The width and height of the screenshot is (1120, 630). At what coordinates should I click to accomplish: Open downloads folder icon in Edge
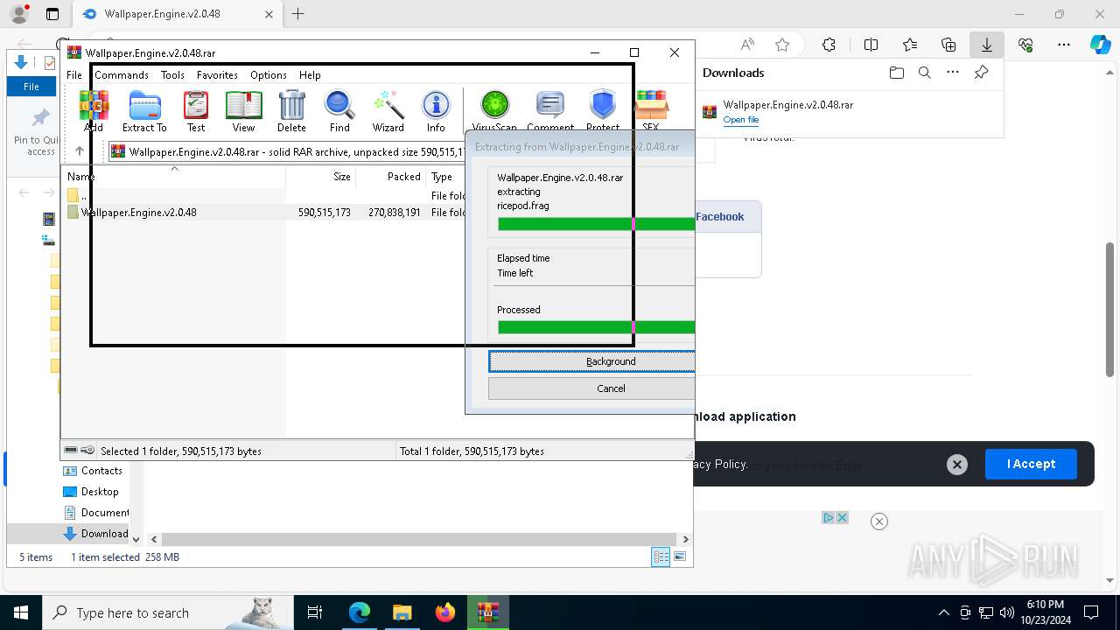point(896,73)
